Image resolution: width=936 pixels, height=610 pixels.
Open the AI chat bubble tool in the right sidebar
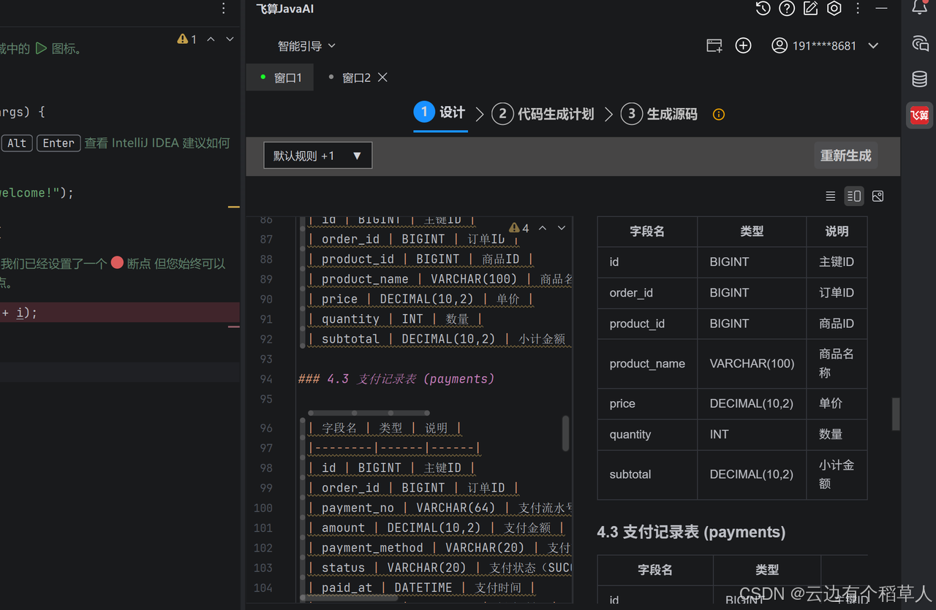(x=920, y=44)
